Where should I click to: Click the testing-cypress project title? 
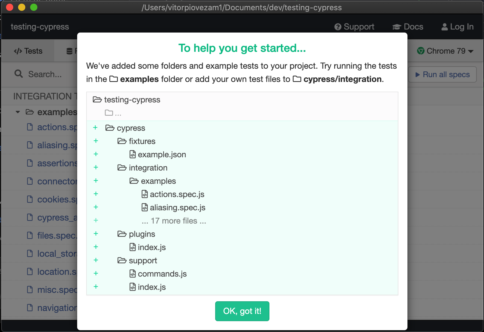coord(40,27)
